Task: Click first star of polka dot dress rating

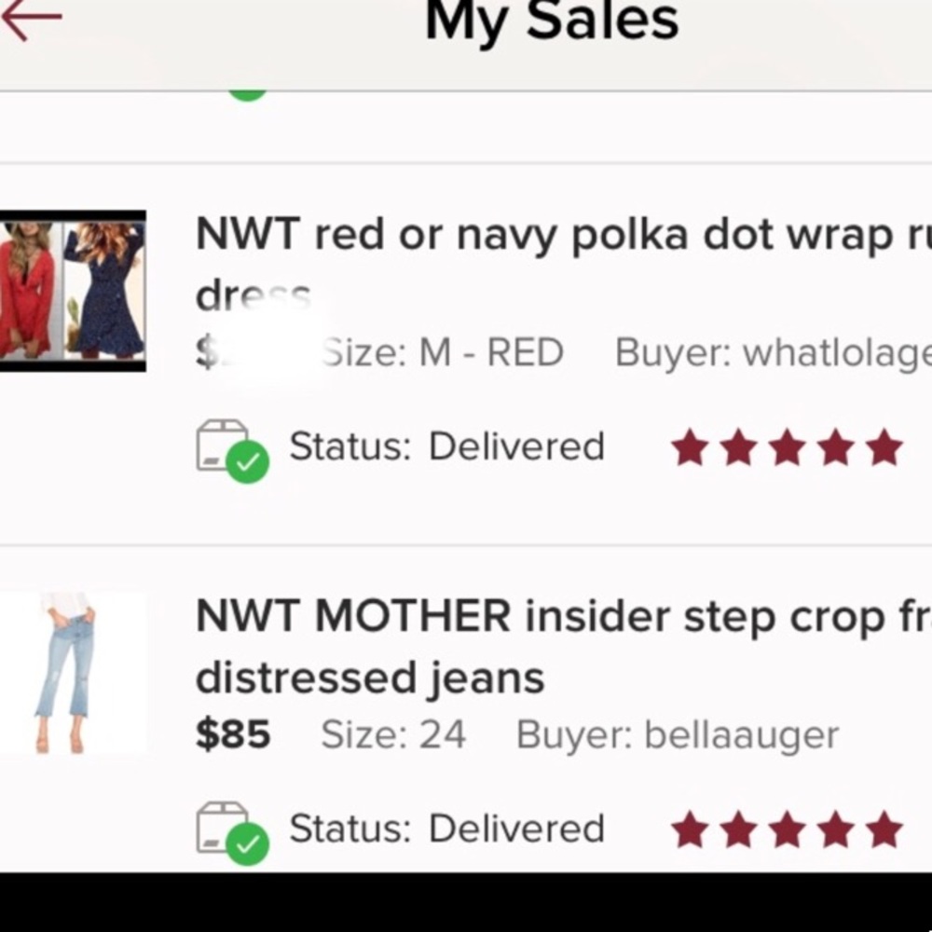Action: pyautogui.click(x=691, y=448)
